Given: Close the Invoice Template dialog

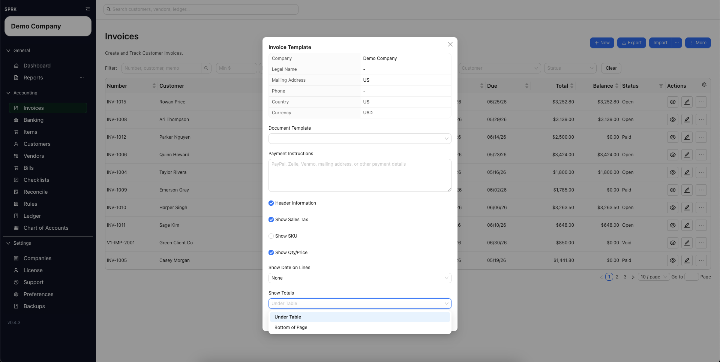Looking at the screenshot, I should [x=450, y=44].
